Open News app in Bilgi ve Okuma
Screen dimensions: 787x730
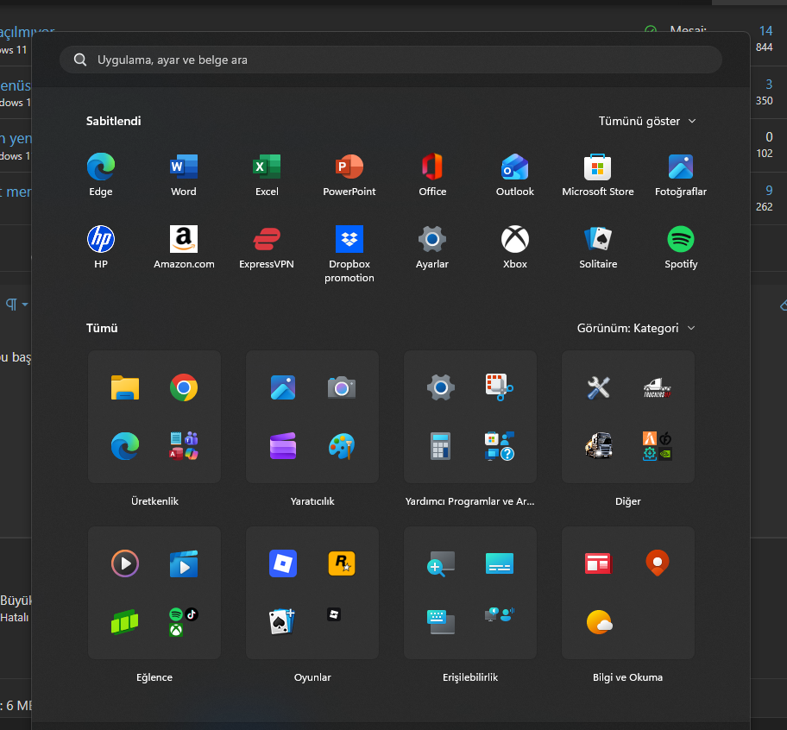(x=598, y=563)
